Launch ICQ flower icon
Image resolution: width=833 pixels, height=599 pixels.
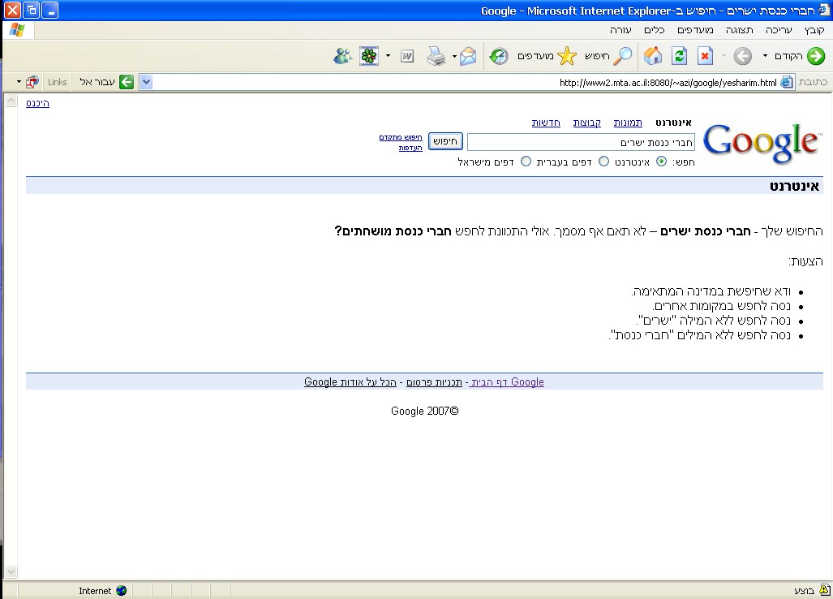(369, 56)
